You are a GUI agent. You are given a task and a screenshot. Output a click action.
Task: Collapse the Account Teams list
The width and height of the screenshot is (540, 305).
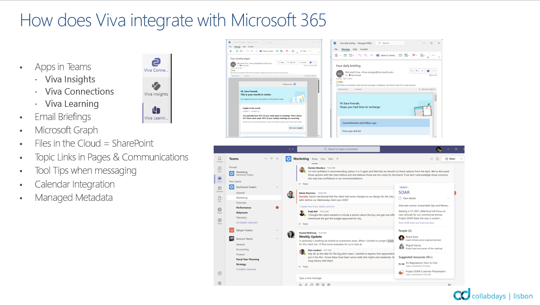point(277,239)
